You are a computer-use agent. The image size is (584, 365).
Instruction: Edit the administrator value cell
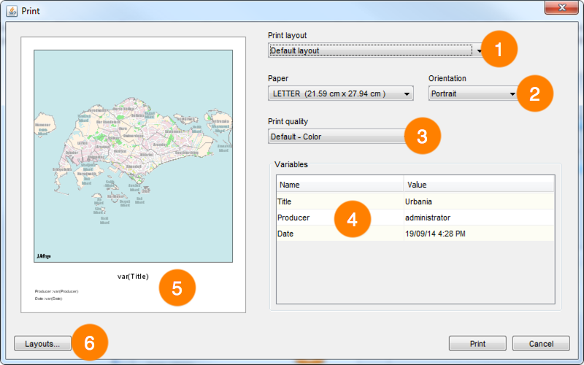coord(480,218)
